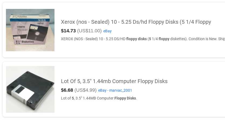Select the (US$4.99) converted price text
The image size is (225, 120).
pos(86,90)
